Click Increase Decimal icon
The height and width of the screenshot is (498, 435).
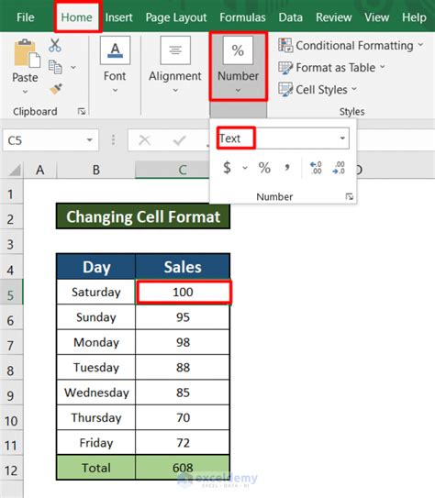(x=316, y=168)
